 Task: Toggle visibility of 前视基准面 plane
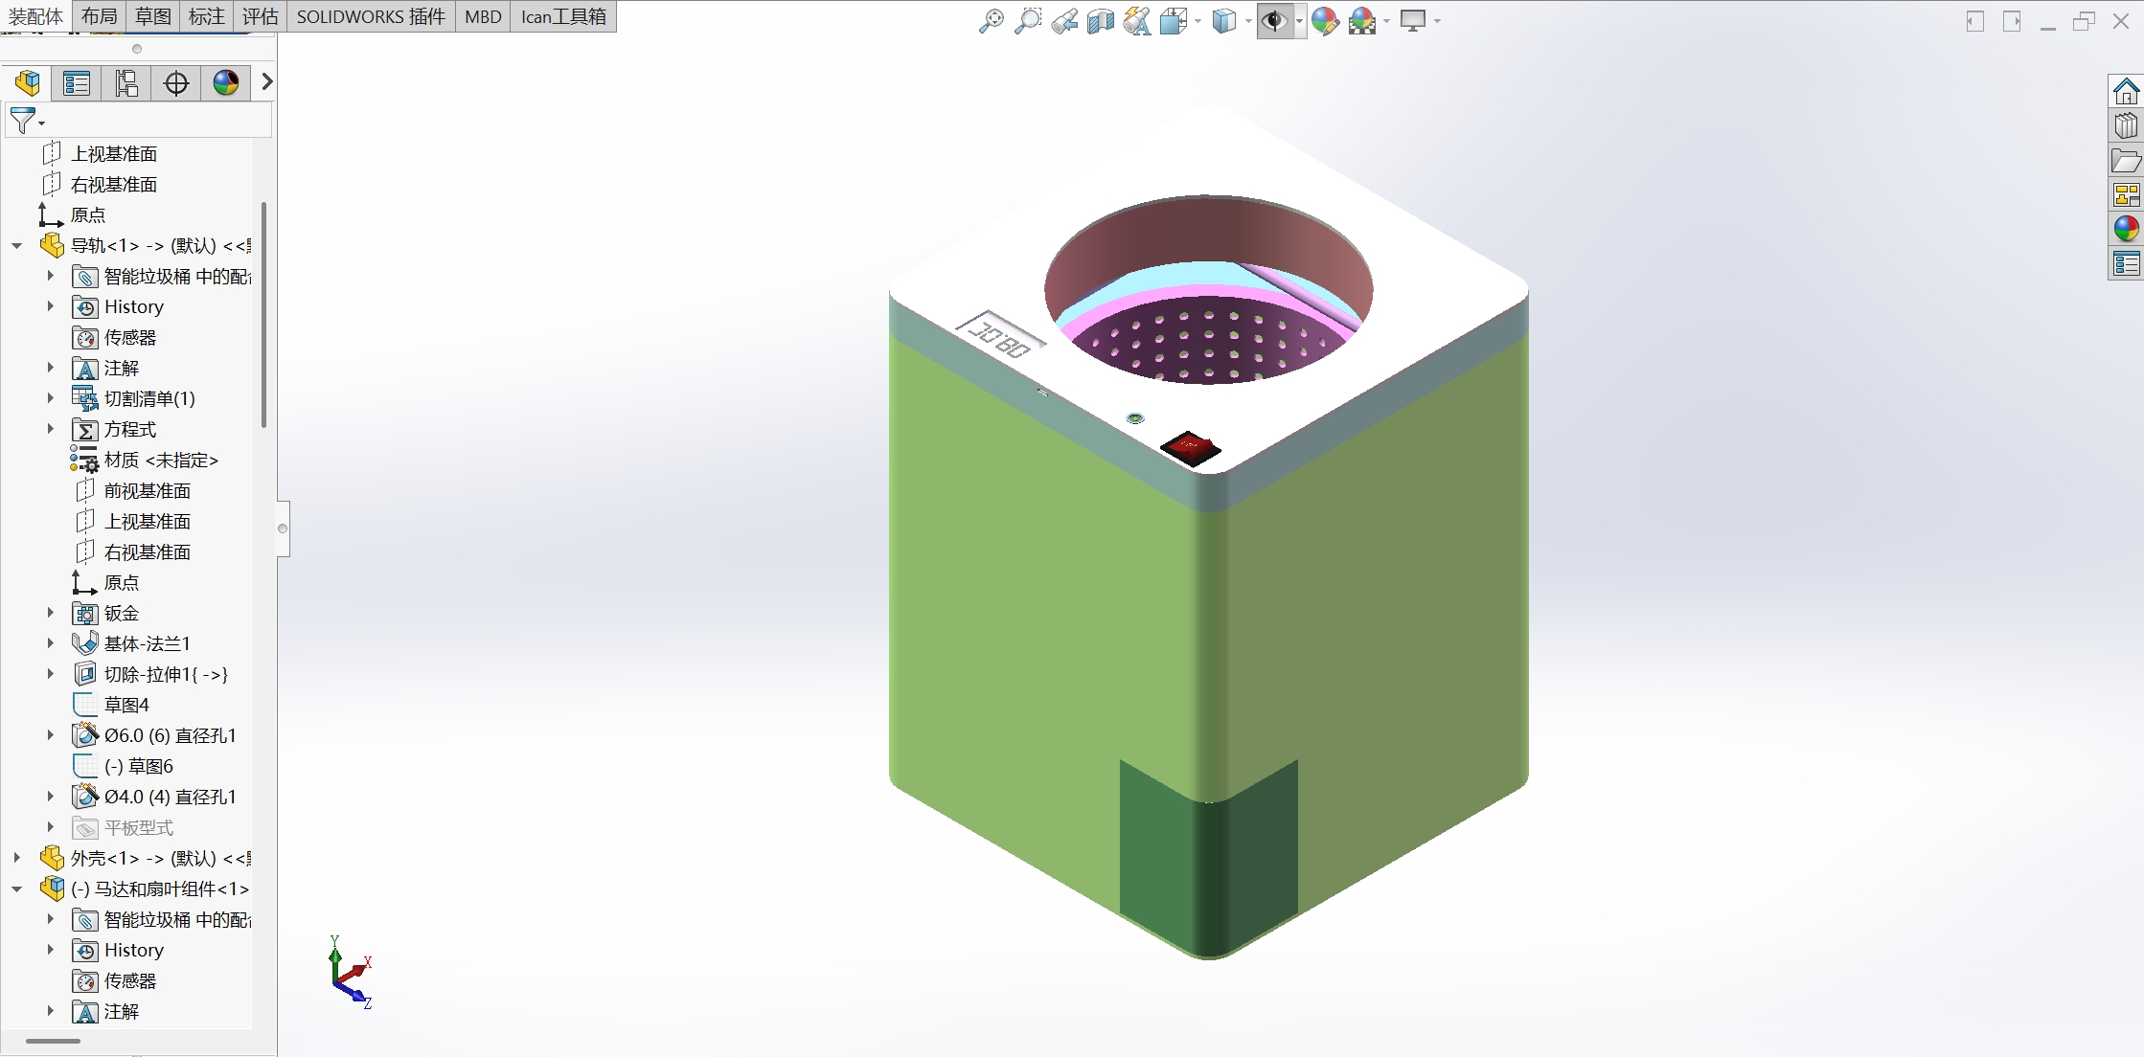click(147, 491)
